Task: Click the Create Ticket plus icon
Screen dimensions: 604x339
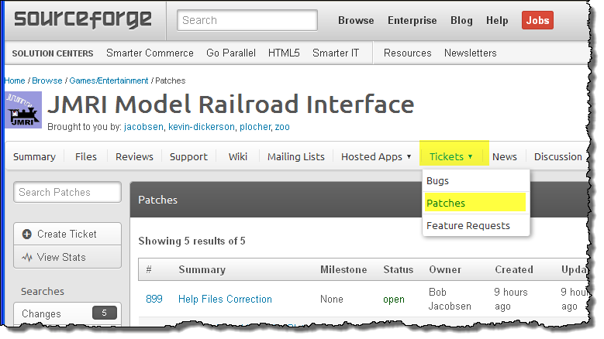Action: 27,234
